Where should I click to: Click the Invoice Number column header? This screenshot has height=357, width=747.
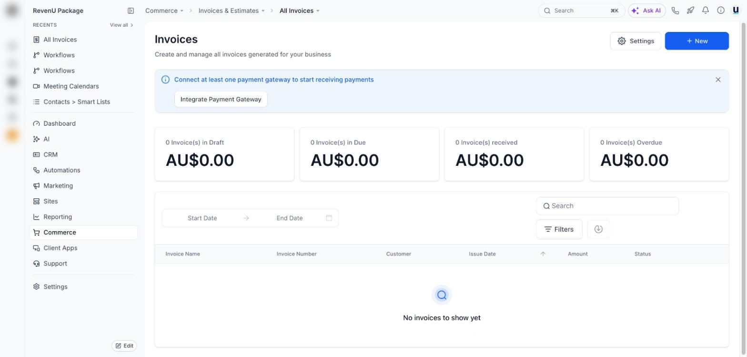[x=296, y=254]
